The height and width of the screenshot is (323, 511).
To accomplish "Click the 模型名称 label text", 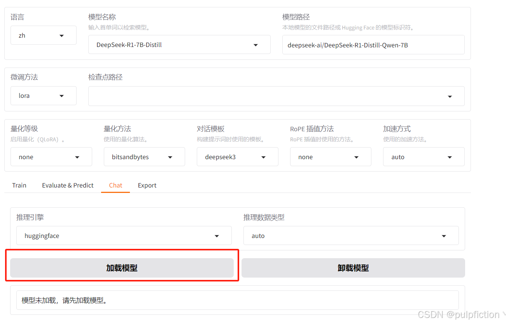I will click(x=102, y=17).
